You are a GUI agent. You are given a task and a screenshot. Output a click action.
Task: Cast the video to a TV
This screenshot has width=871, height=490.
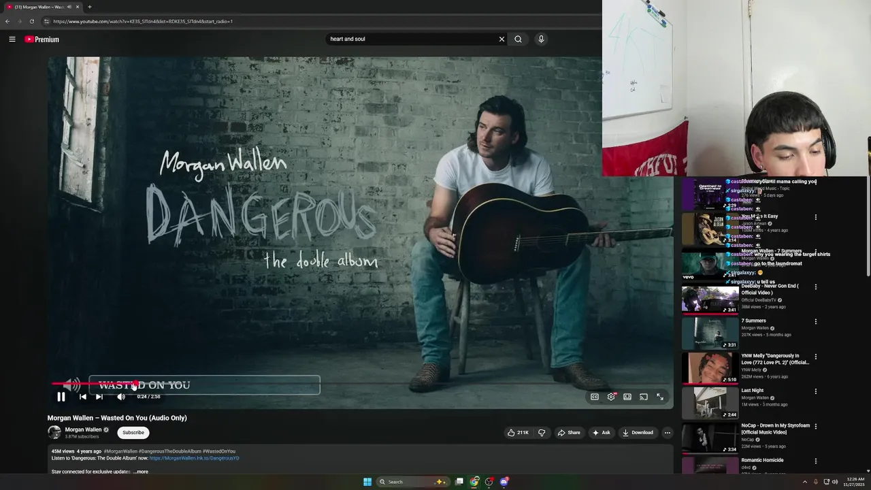click(x=644, y=397)
